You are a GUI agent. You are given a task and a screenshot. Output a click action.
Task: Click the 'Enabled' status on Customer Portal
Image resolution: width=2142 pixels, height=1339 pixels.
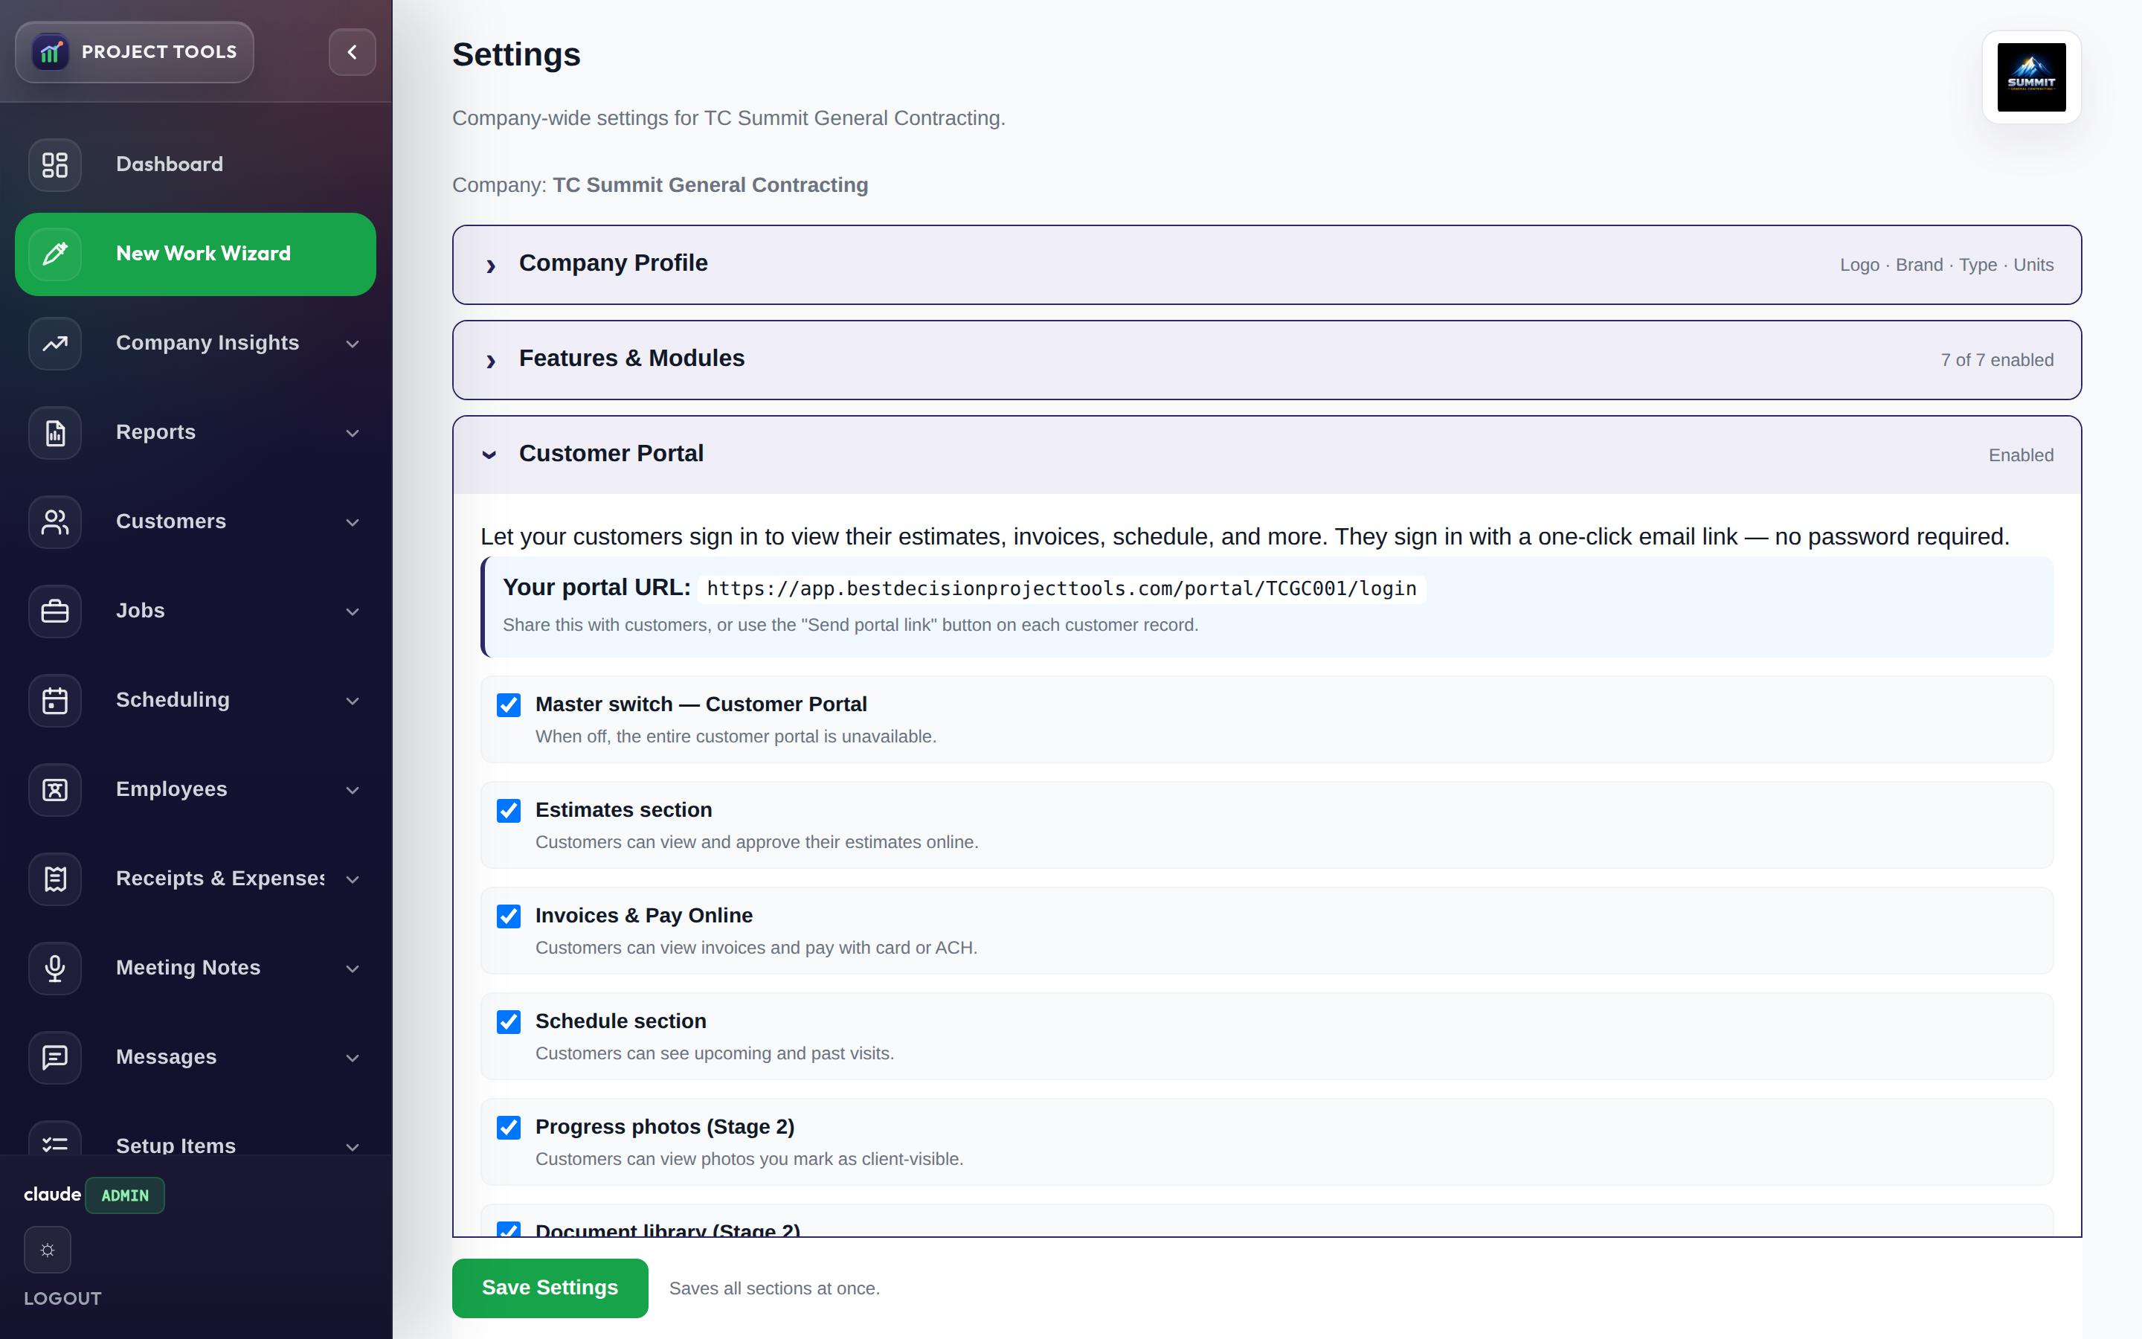pyautogui.click(x=2021, y=455)
